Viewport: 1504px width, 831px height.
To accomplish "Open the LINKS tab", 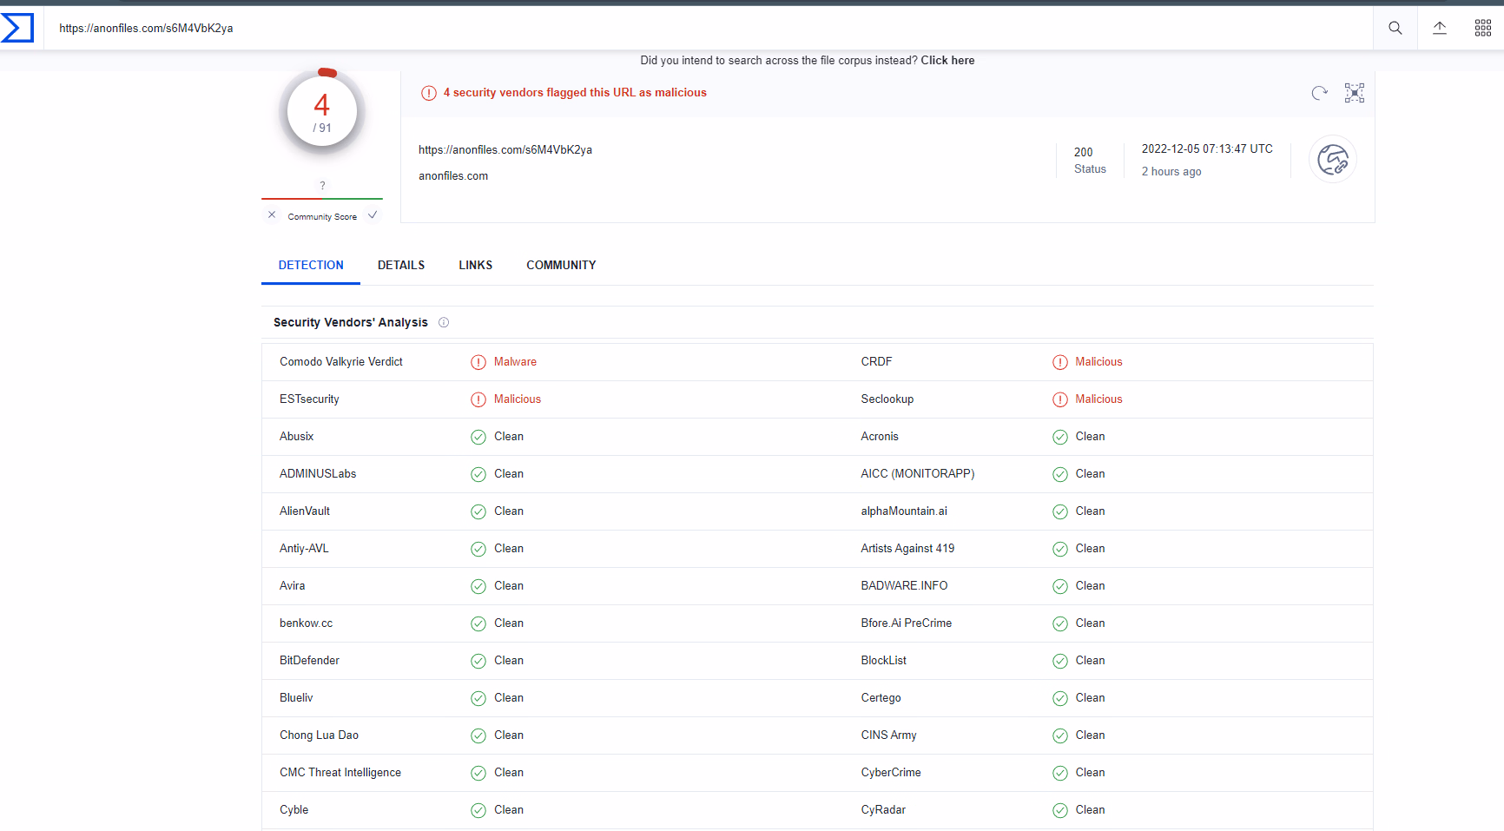I will click(x=476, y=266).
